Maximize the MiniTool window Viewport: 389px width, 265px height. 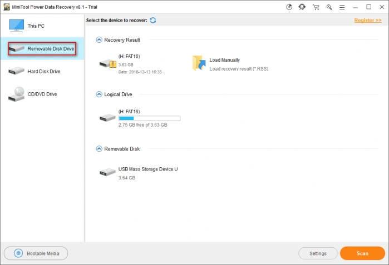369,7
